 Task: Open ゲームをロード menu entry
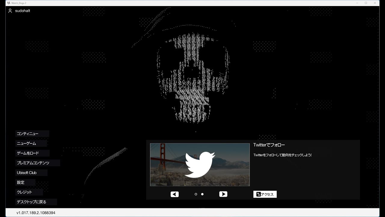(28, 153)
